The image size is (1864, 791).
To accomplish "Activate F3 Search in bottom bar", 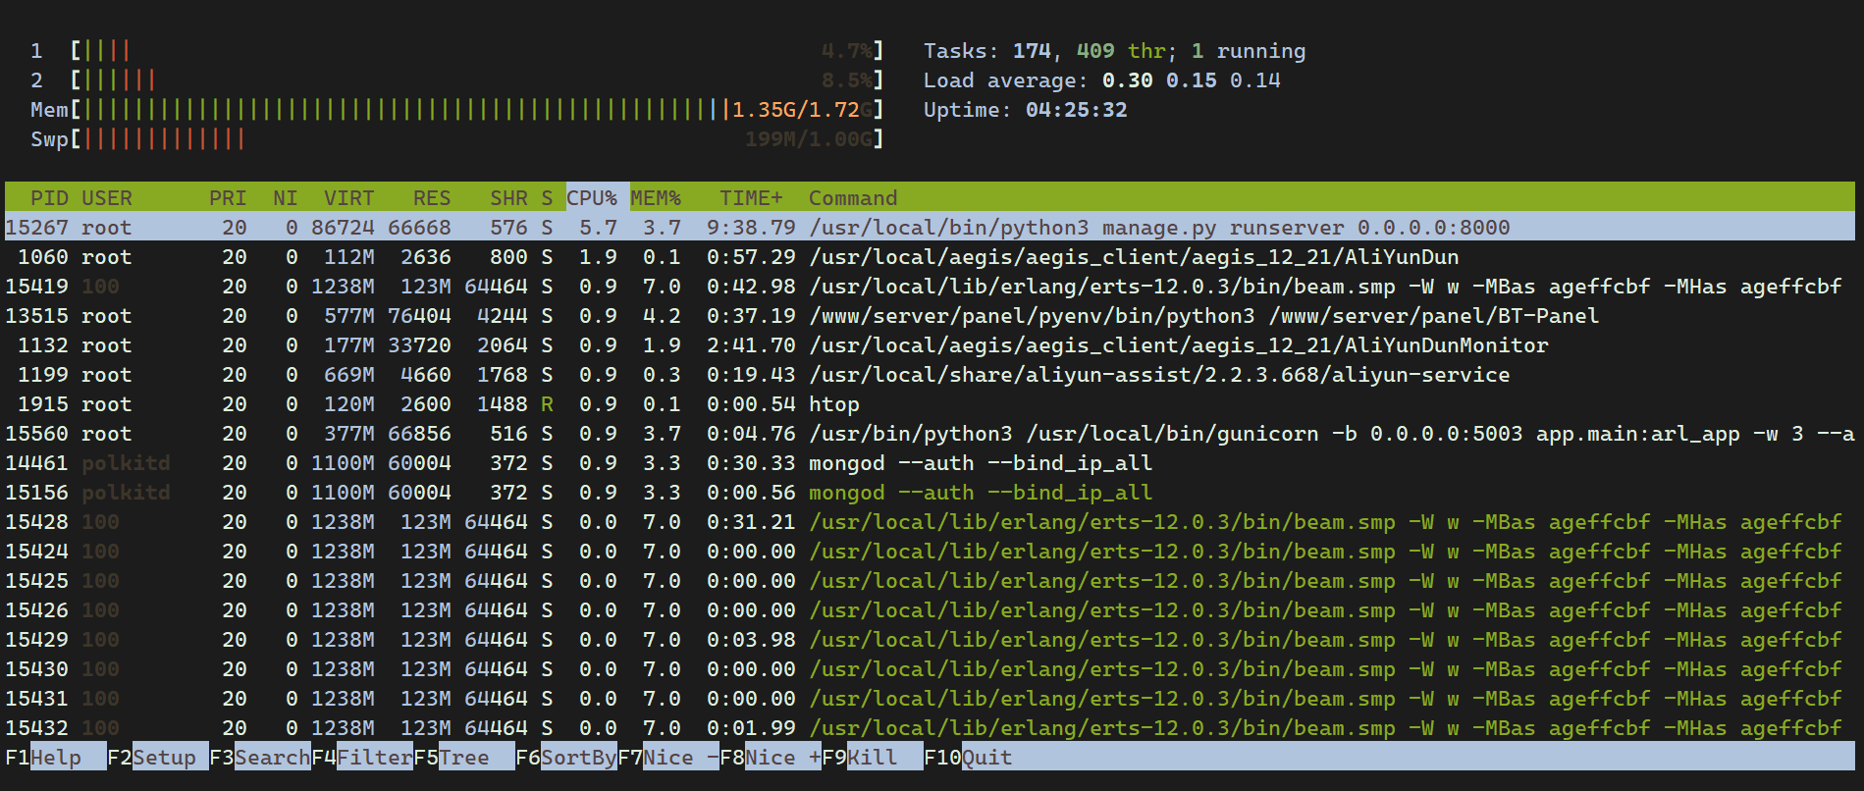I will pyautogui.click(x=259, y=758).
